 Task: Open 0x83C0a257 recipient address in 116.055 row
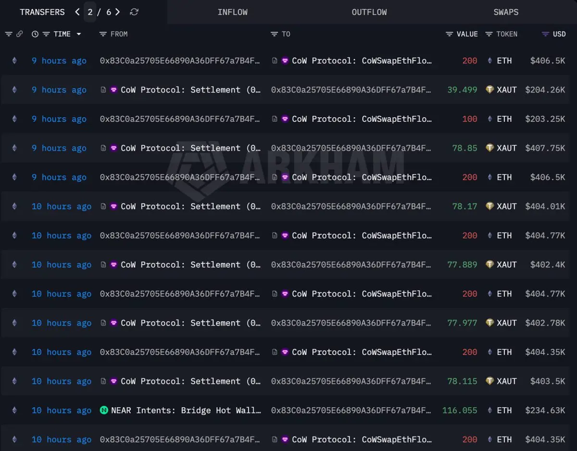351,411
